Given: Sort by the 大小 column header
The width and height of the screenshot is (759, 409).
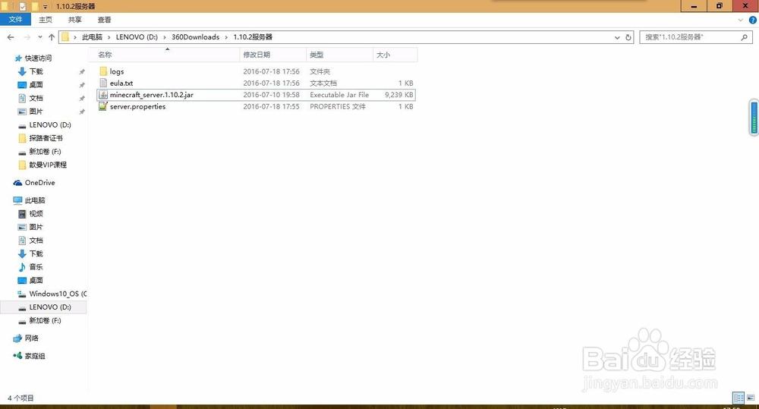Looking at the screenshot, I should coord(395,55).
